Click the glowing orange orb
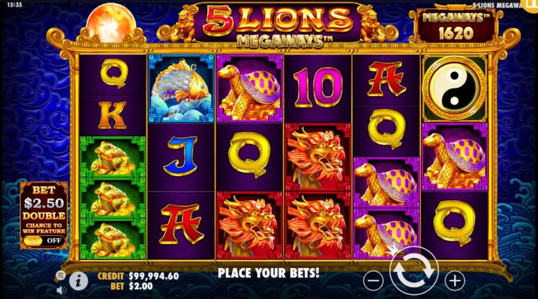538x299 pixels. pyautogui.click(x=110, y=23)
